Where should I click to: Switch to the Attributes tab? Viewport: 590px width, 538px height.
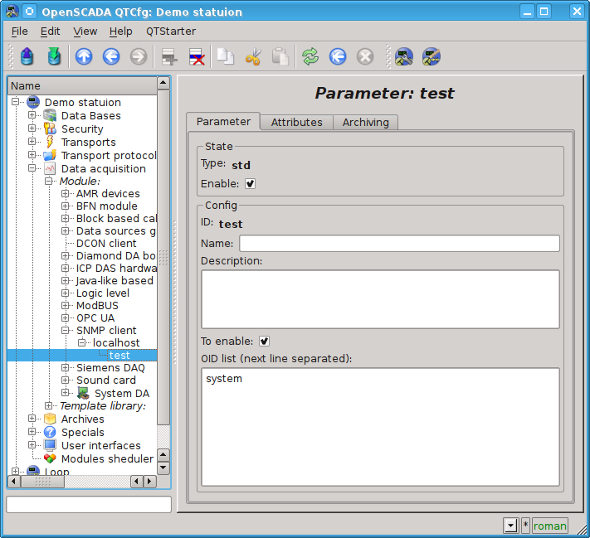[296, 122]
